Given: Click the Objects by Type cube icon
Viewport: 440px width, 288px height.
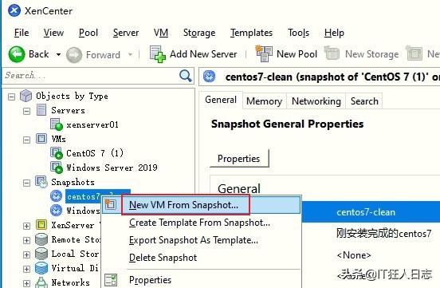Looking at the screenshot, I should pos(26,96).
